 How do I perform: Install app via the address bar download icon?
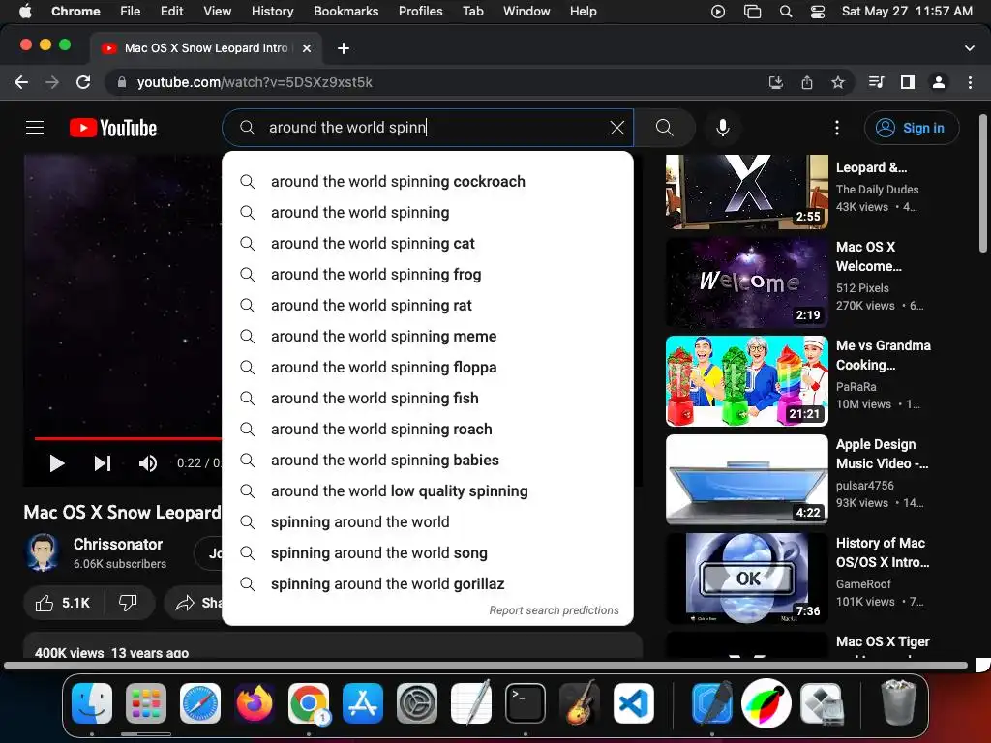[x=776, y=82]
